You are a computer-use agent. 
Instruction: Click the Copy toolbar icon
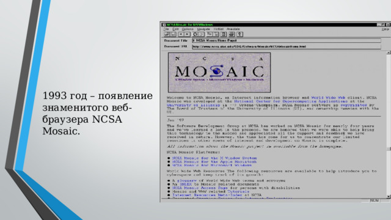(210, 34)
